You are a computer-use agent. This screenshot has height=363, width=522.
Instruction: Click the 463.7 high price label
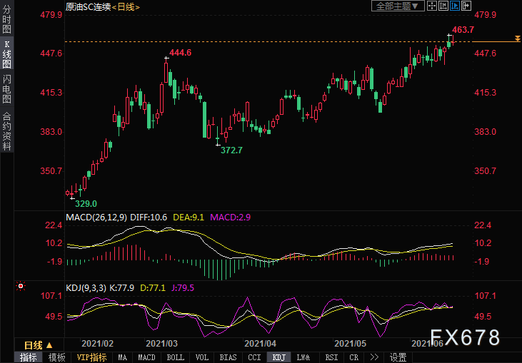(463, 29)
